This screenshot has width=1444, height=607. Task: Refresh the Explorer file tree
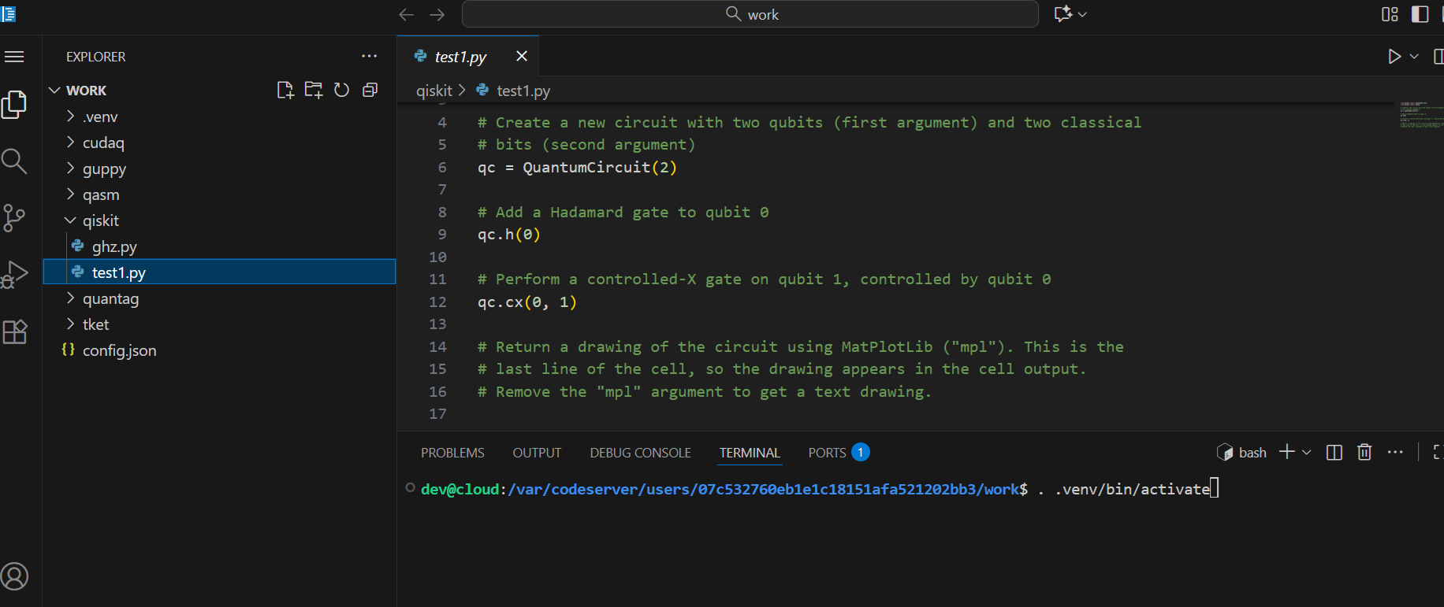(x=341, y=91)
